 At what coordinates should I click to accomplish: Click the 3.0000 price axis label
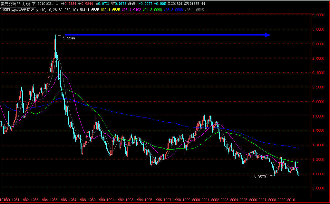pos(318,29)
